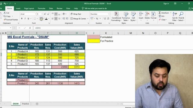The height and width of the screenshot is (108, 193).
Task: Click Tell me what you want to do
Action: click(94, 8)
